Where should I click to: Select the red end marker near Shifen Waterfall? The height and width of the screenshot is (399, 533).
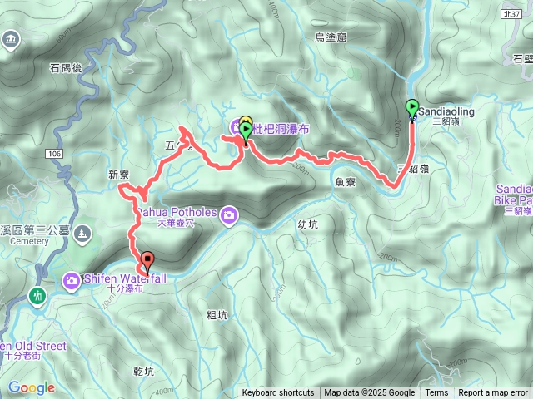tap(147, 263)
